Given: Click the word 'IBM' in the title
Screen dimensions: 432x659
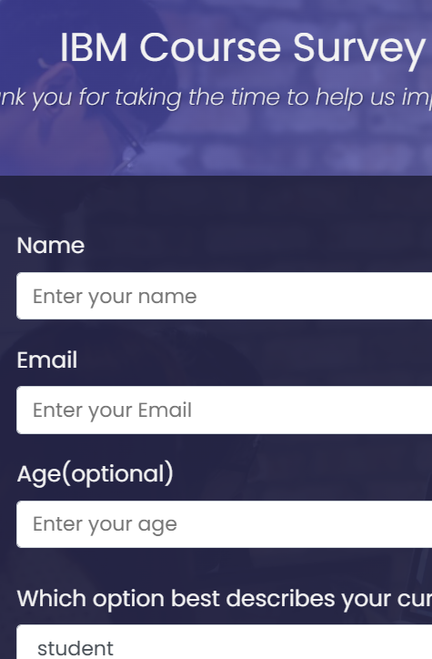Looking at the screenshot, I should (x=94, y=47).
